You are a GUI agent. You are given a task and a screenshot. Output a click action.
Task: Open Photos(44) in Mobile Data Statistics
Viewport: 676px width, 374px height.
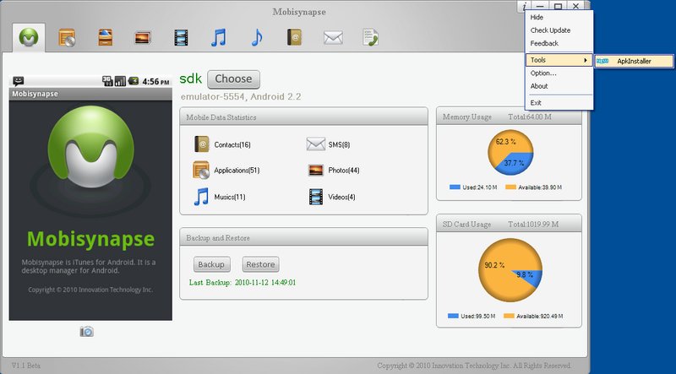coord(333,171)
